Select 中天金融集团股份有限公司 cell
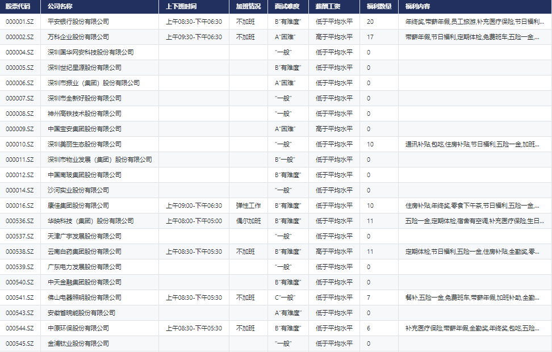The image size is (552, 352). [85, 282]
